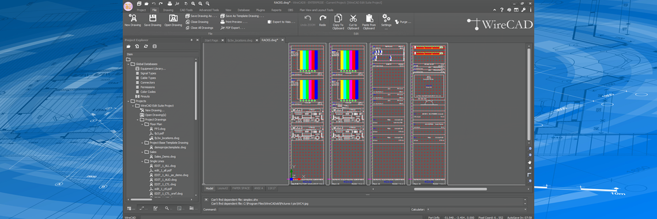
Task: Click the Command input field
Action: click(314, 209)
